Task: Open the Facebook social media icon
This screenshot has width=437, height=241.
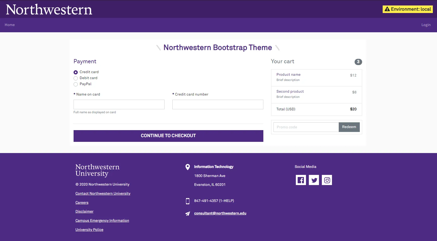Action: (301, 180)
